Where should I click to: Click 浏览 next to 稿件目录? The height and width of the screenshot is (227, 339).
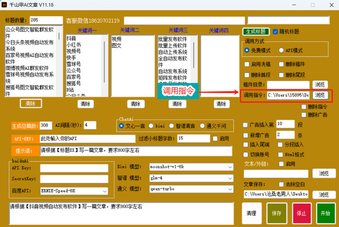click(x=320, y=85)
